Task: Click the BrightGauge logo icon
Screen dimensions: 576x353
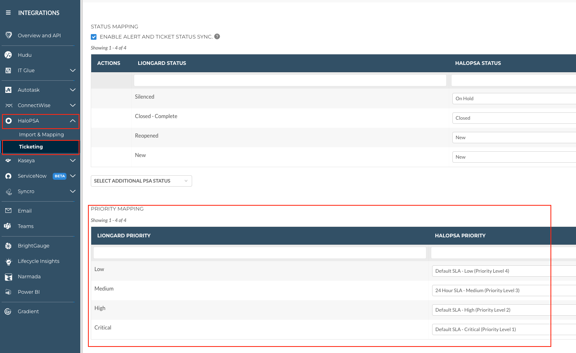Action: pos(8,245)
